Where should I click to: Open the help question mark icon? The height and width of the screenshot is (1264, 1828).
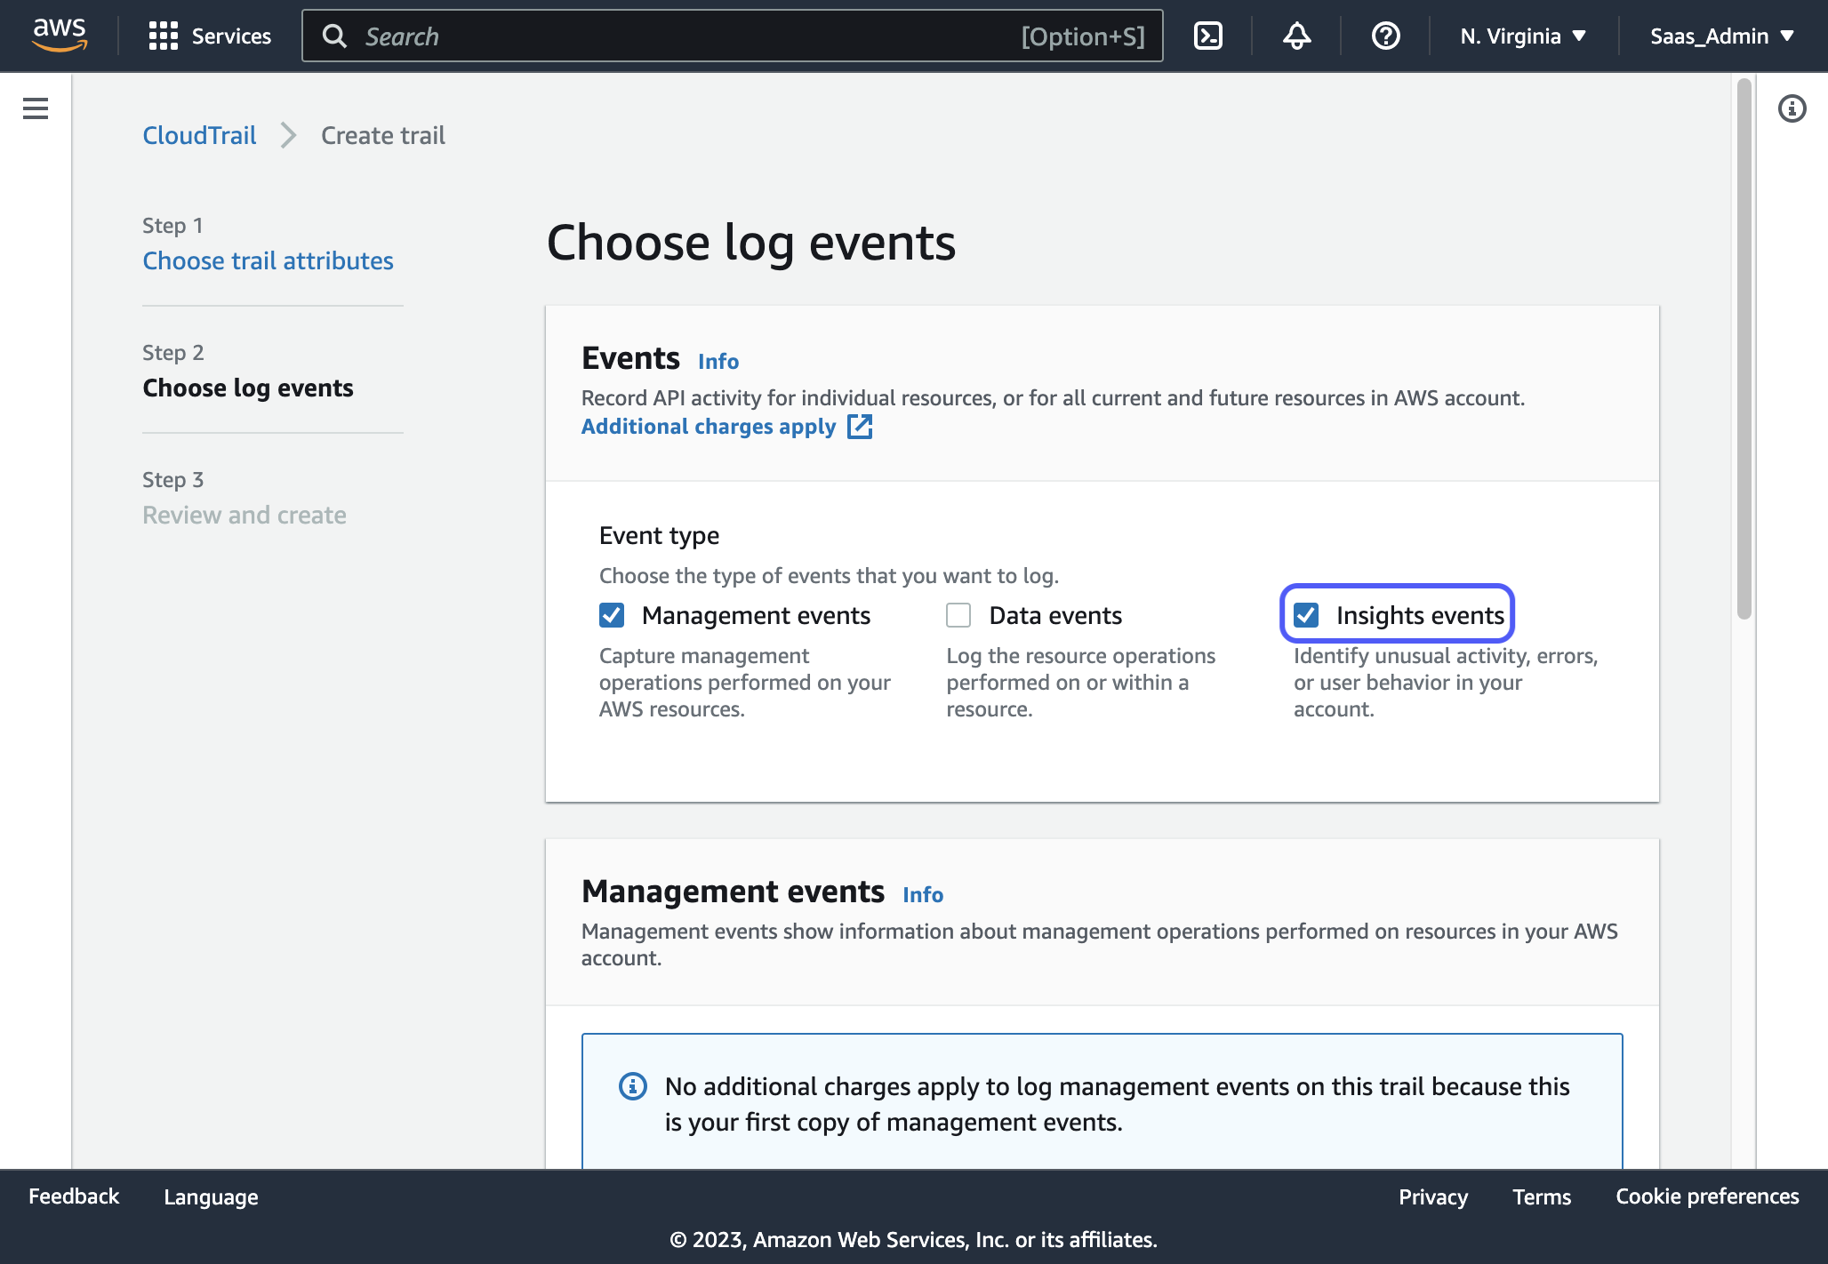click(1385, 36)
